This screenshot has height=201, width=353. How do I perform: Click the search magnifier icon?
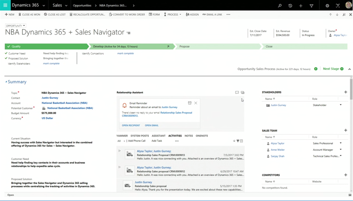point(280,6)
